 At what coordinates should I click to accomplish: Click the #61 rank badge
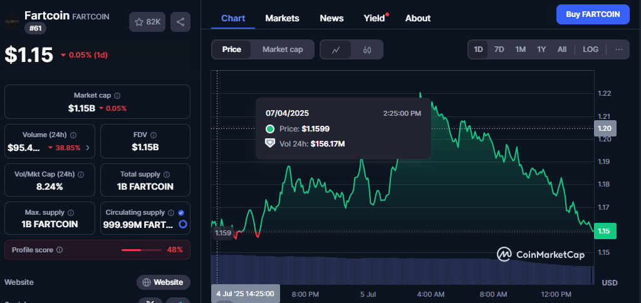36,29
